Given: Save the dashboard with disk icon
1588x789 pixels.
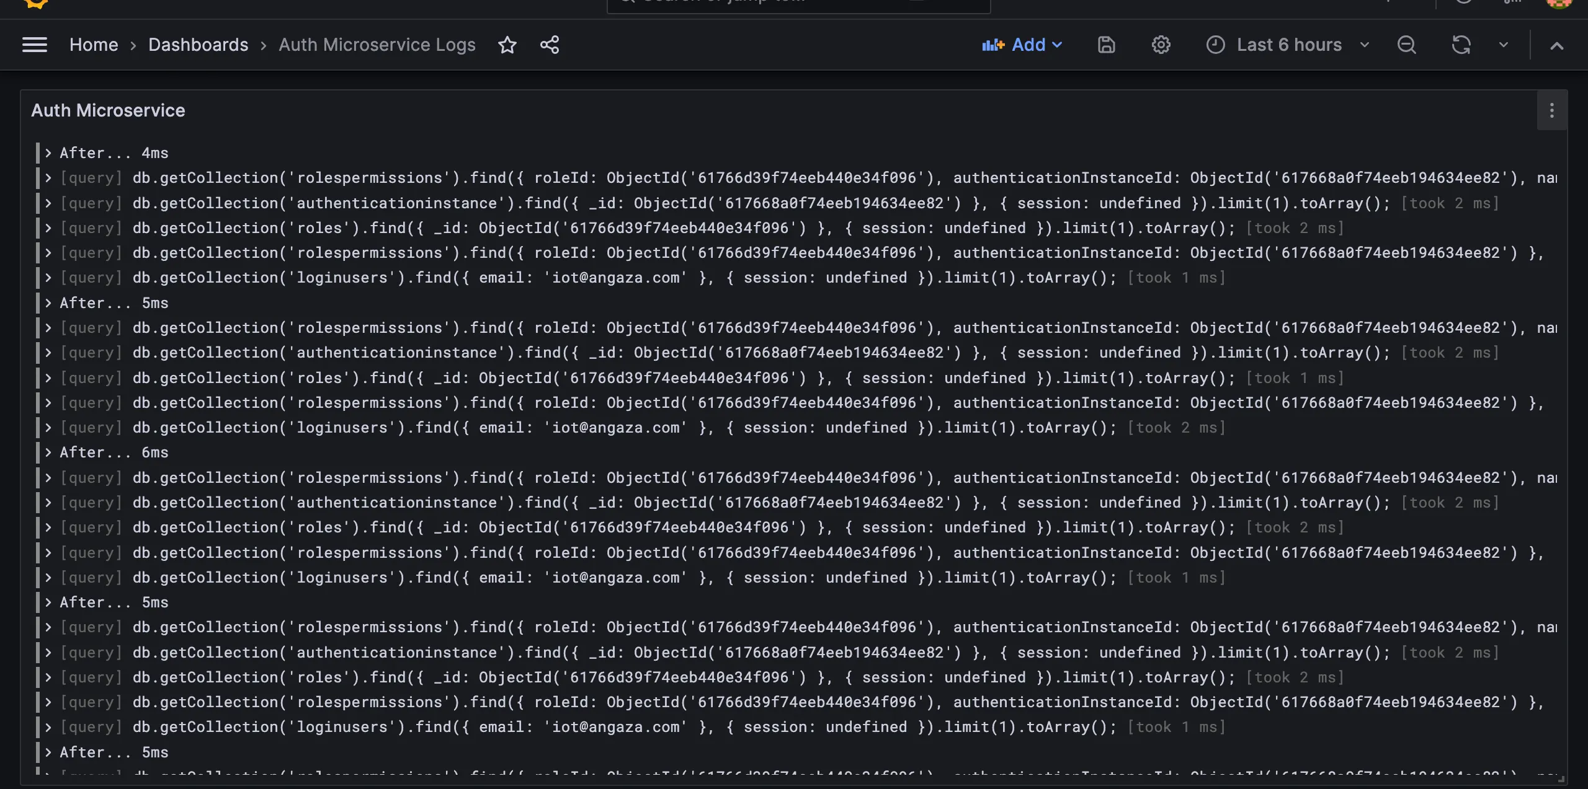Looking at the screenshot, I should point(1106,45).
